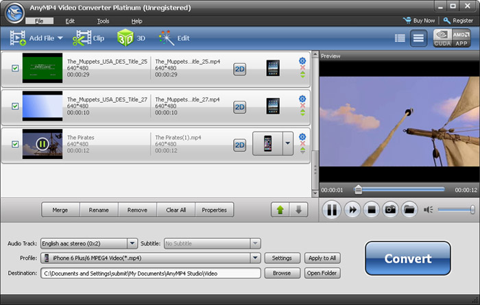Click Apply to All button
The width and height of the screenshot is (480, 305).
[x=322, y=258]
